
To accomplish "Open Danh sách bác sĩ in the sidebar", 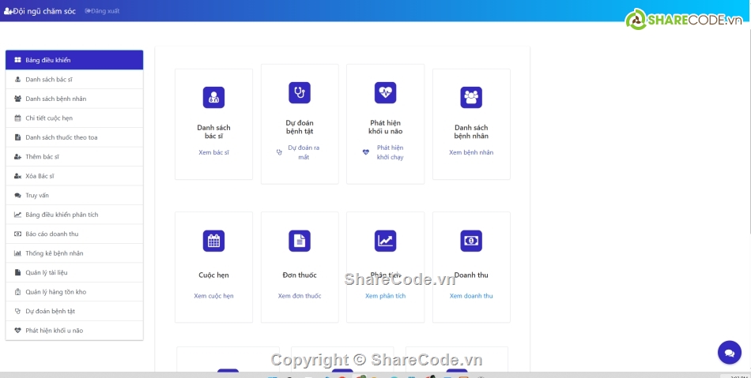I will click(74, 80).
